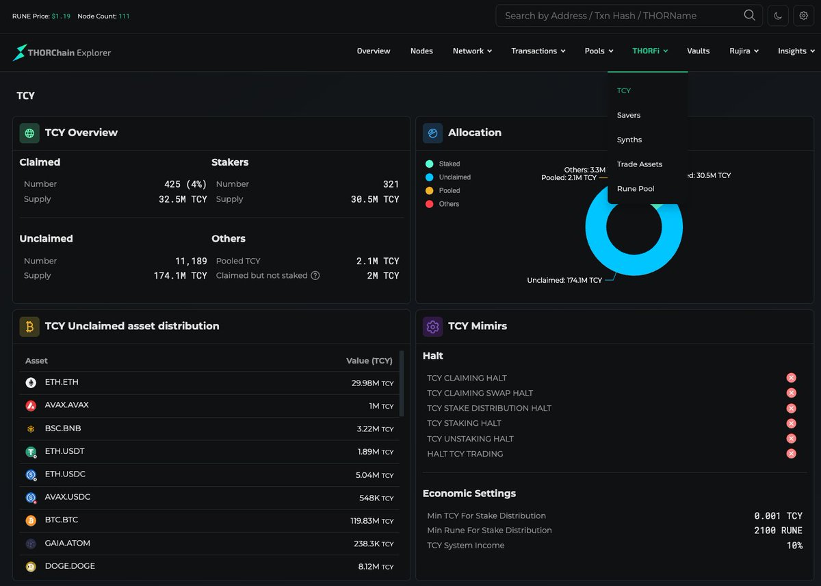Click TCY STAKE DISTRIBUTION HALT status icon

(x=791, y=408)
